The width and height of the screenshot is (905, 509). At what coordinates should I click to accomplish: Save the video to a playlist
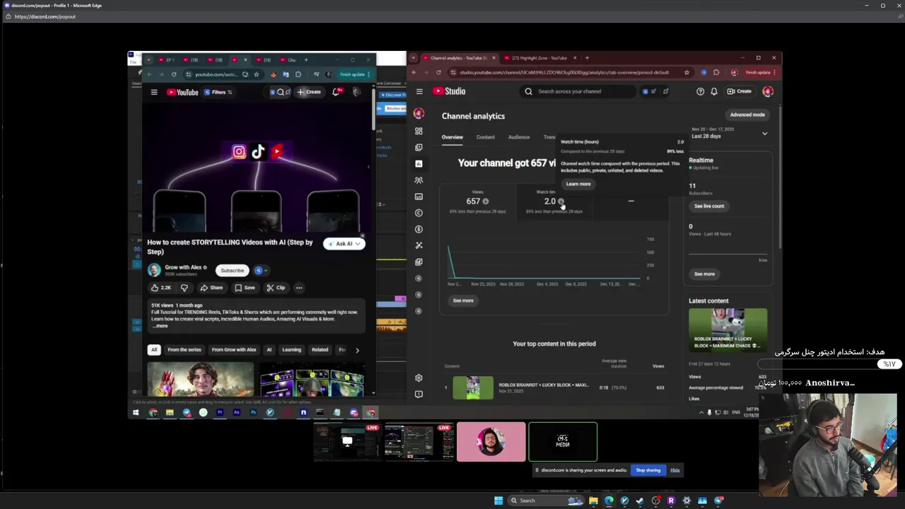click(x=245, y=288)
